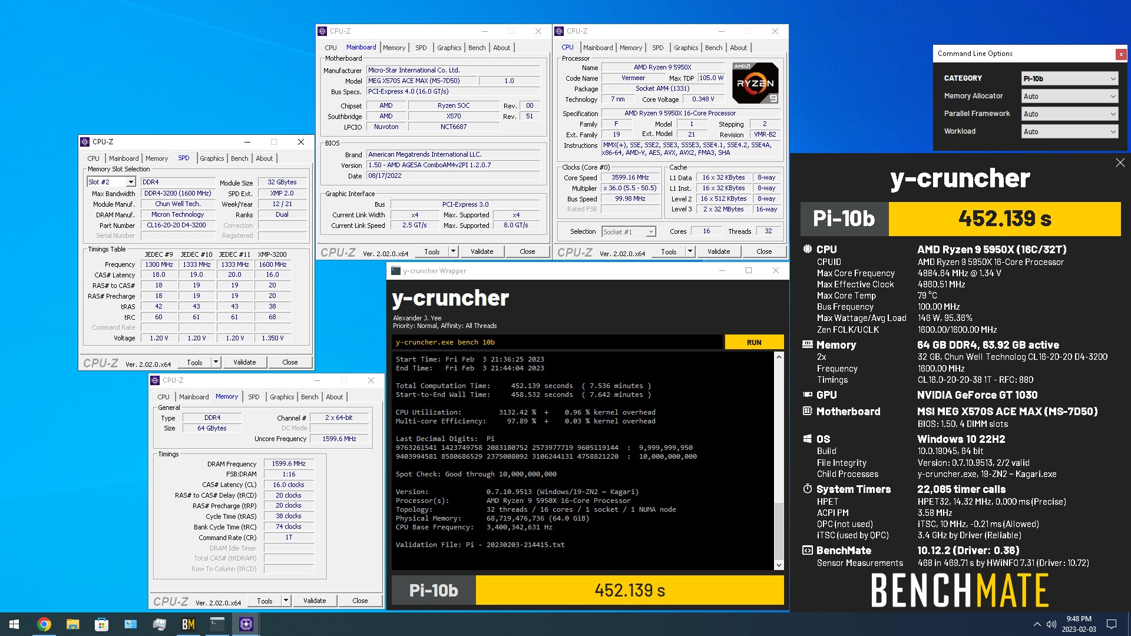
Task: Click the AMD Ryzen 9 logo in CPU-Z
Action: point(755,82)
